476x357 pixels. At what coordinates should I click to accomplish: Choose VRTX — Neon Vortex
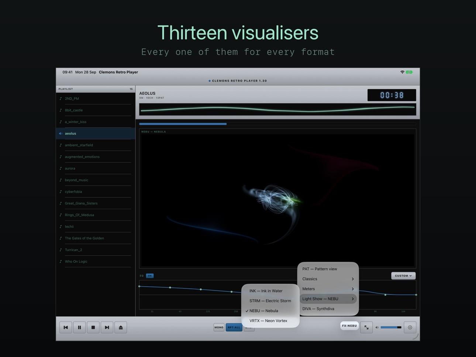[270, 320]
